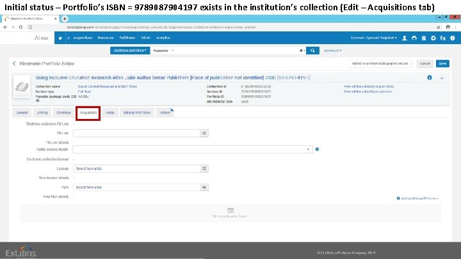This screenshot has height=259, width=461.
Task: Collapse the record summary with the chevron
Action: coord(442,78)
